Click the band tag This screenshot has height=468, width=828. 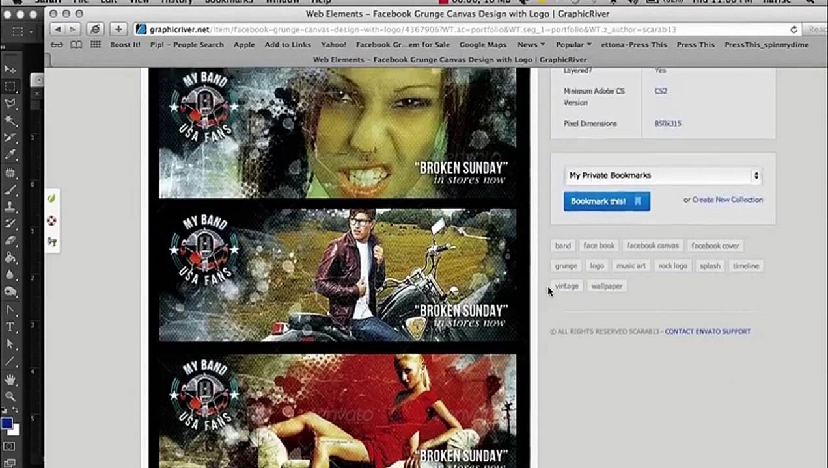point(563,246)
